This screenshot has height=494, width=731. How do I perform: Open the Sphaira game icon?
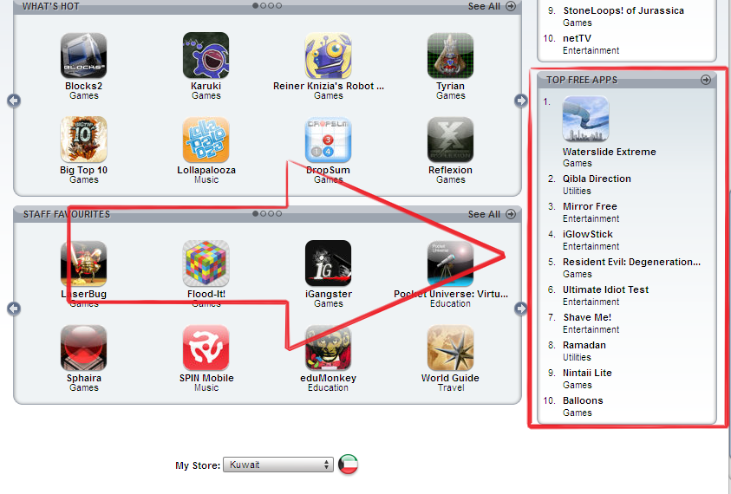(x=83, y=348)
